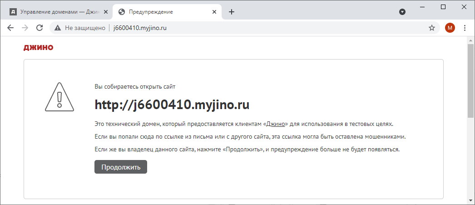
Task: Open a new tab with the plus button
Action: 232,12
